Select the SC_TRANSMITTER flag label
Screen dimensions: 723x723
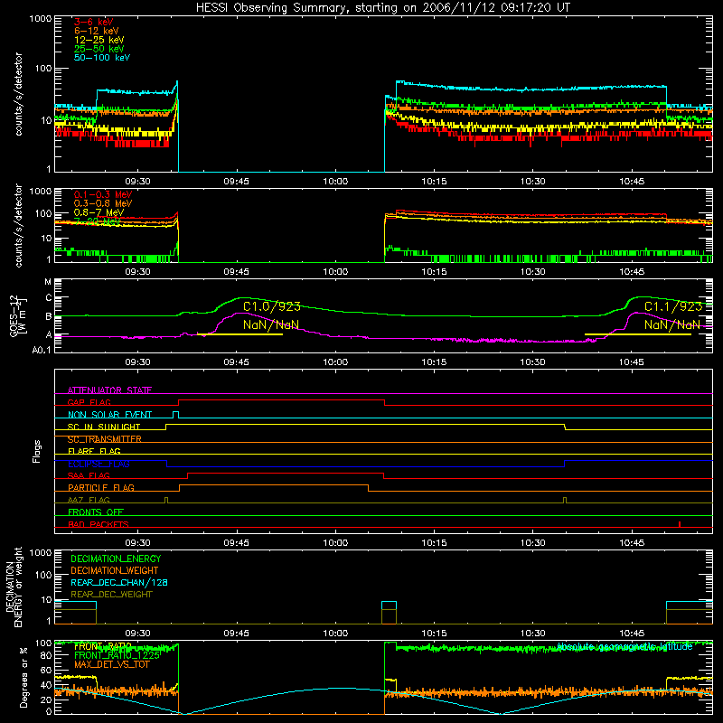(104, 439)
